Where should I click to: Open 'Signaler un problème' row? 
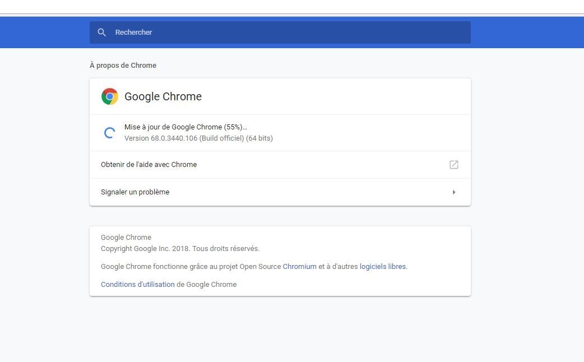click(x=280, y=192)
